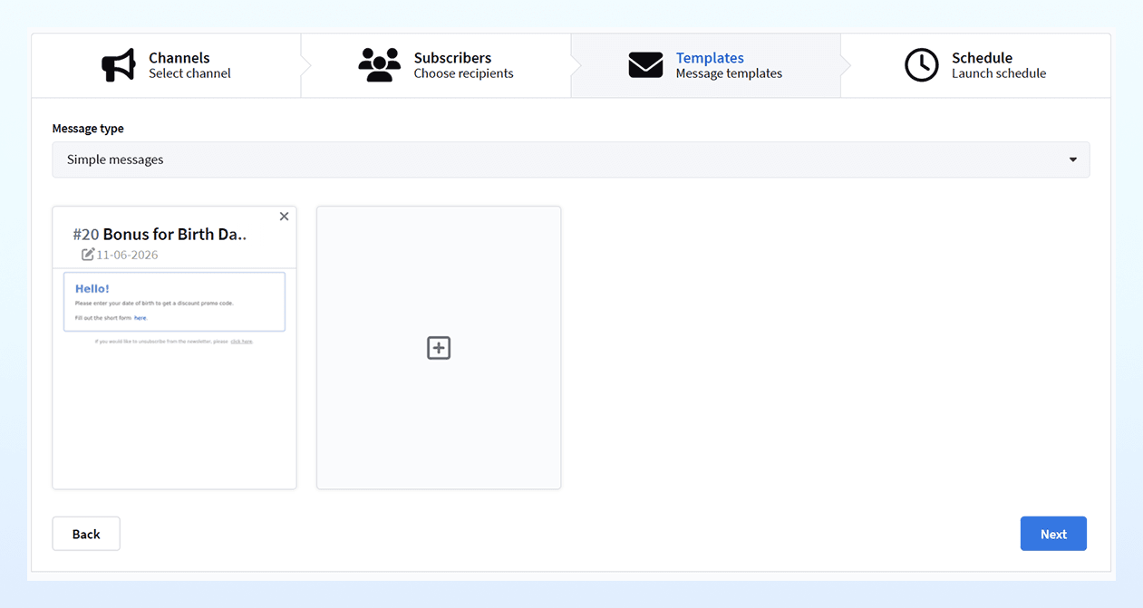Viewport: 1143px width, 608px height.
Task: Click the 'Choose recipients' subtitle text
Action: 463,73
